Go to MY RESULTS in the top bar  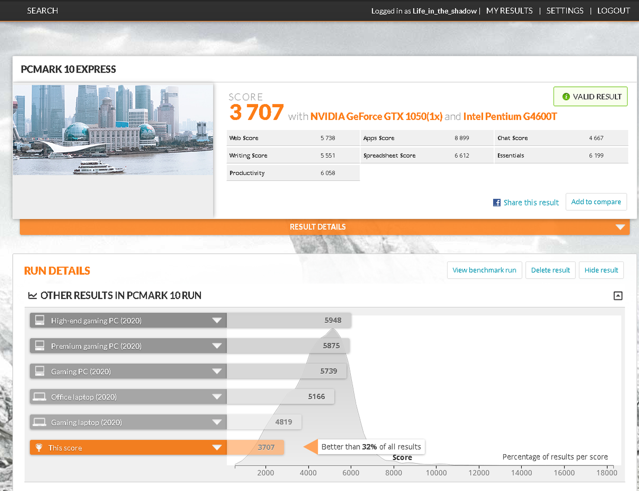tap(509, 10)
